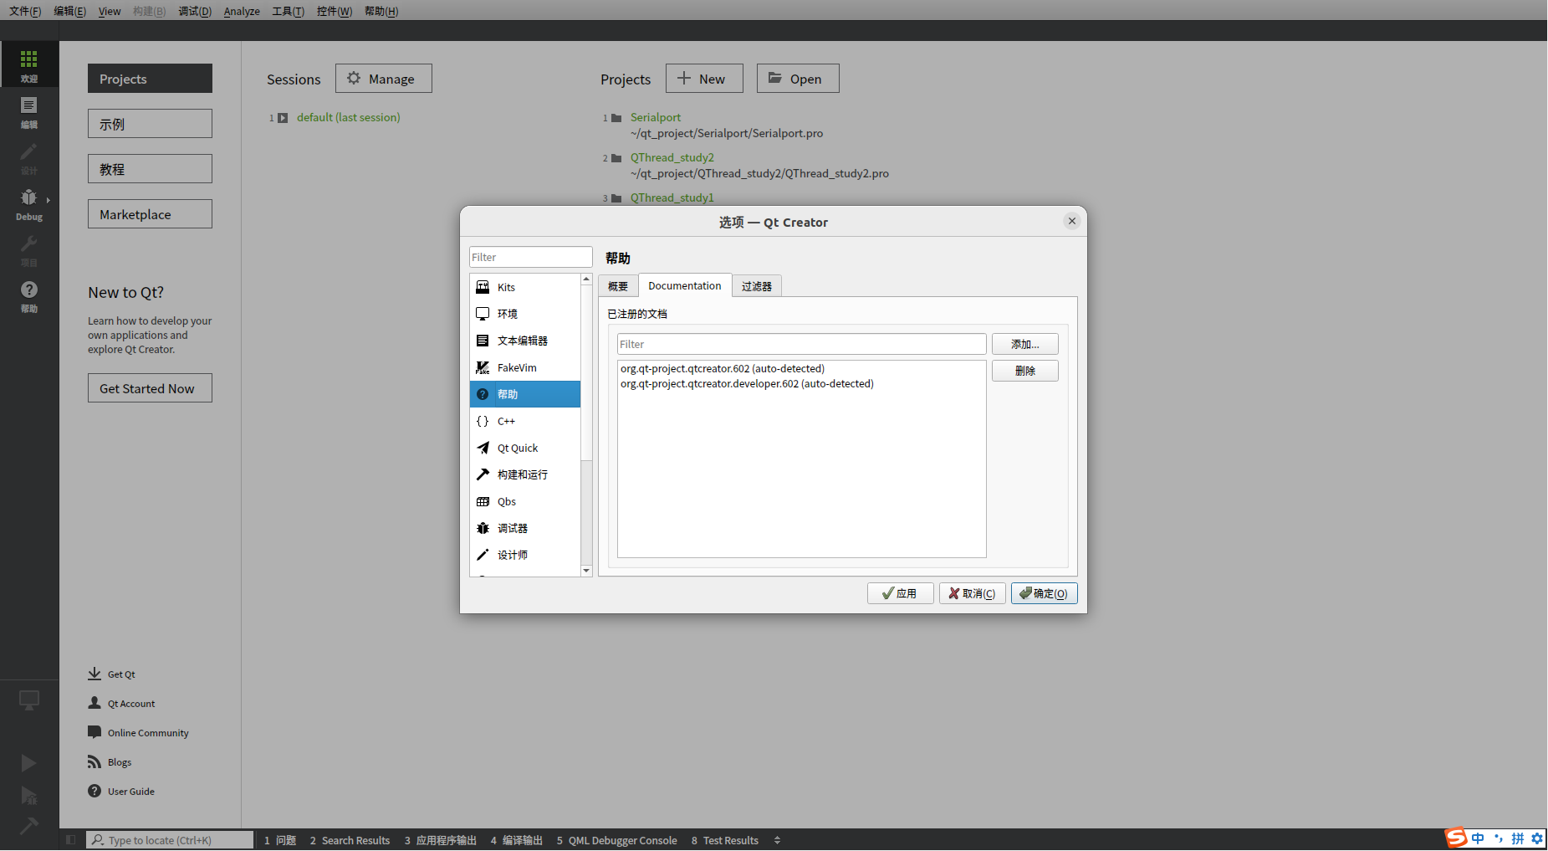Click the category list scroll-down arrow
This screenshot has height=851, width=1548.
coord(586,571)
